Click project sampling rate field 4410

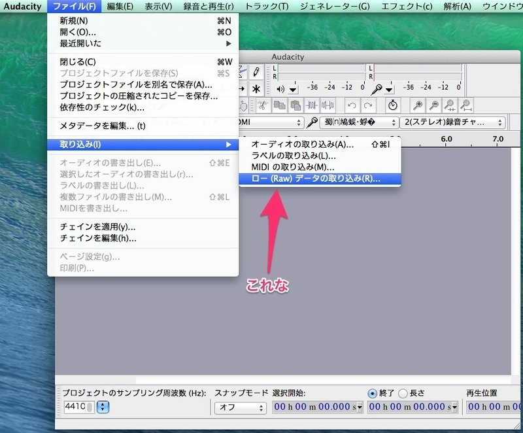tap(78, 407)
